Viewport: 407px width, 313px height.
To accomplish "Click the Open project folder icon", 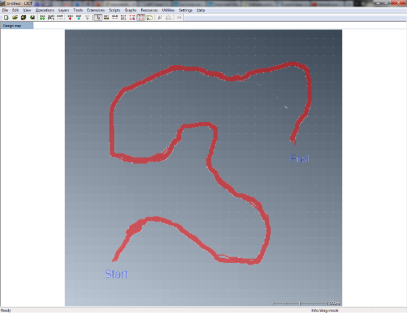I will (x=14, y=18).
